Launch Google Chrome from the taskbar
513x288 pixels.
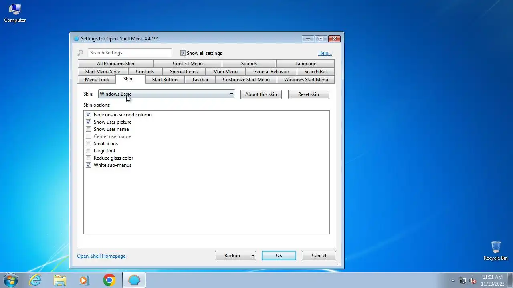pos(109,280)
